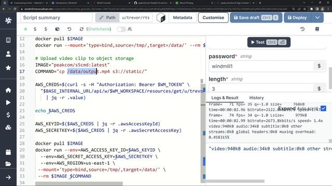Click browser bookmark star icon
Viewport: 332px width, 186px height.
coord(305,9)
